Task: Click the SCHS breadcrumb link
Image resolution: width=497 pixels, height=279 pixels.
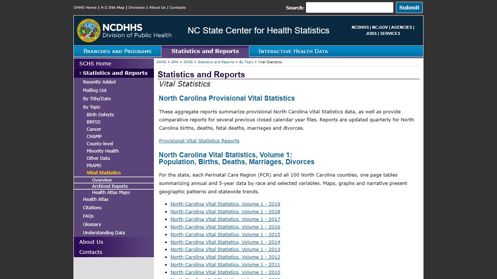Action: 188,62
